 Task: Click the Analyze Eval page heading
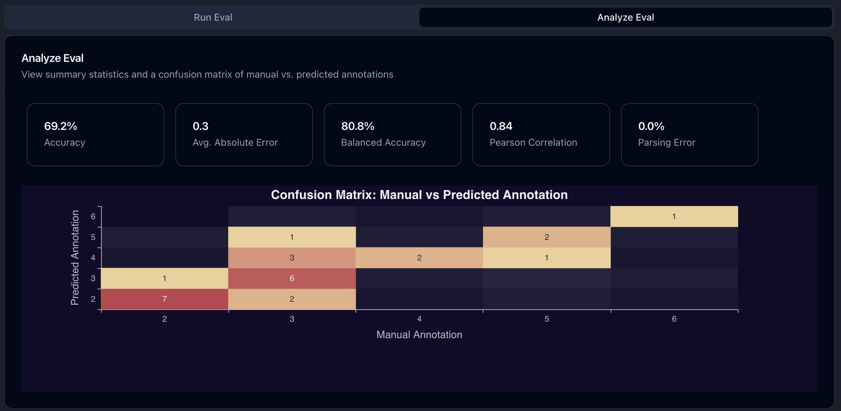52,58
